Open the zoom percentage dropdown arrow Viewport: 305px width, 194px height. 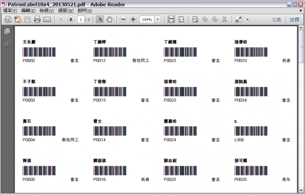pyautogui.click(x=158, y=19)
